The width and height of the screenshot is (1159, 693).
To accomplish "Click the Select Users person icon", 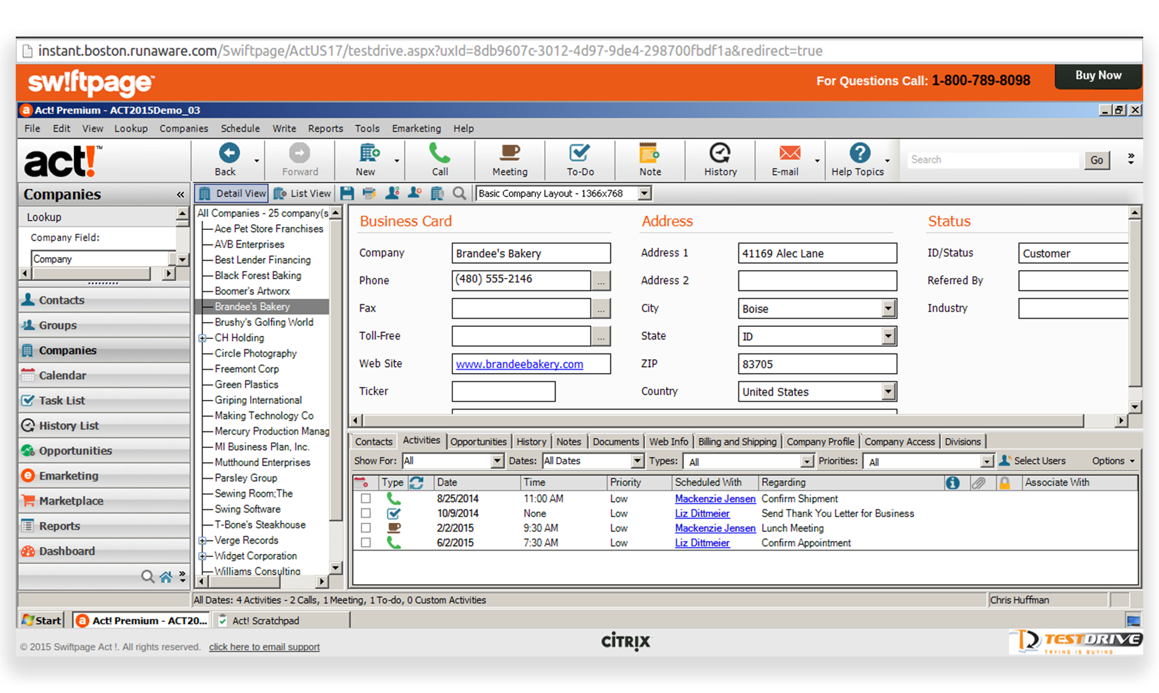I will 1005,461.
